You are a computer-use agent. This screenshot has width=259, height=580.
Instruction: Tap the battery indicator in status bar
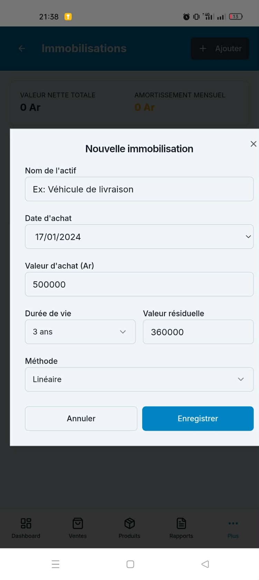point(236,17)
